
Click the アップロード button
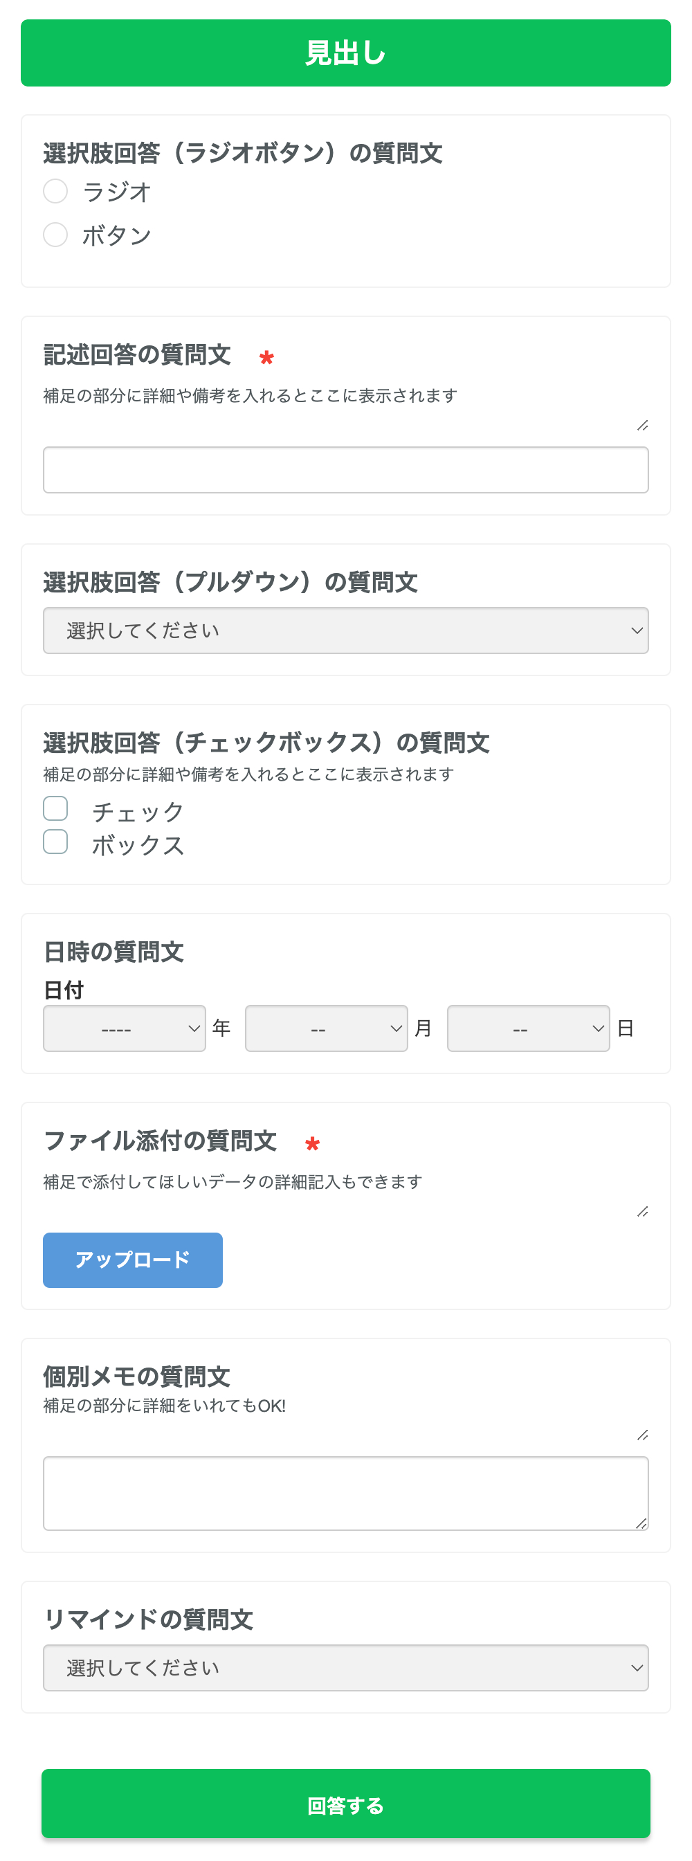[x=132, y=1260]
